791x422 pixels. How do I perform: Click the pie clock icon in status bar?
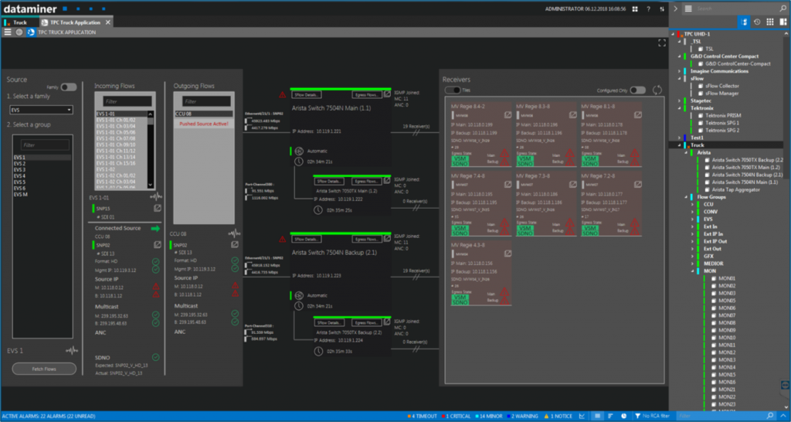624,416
